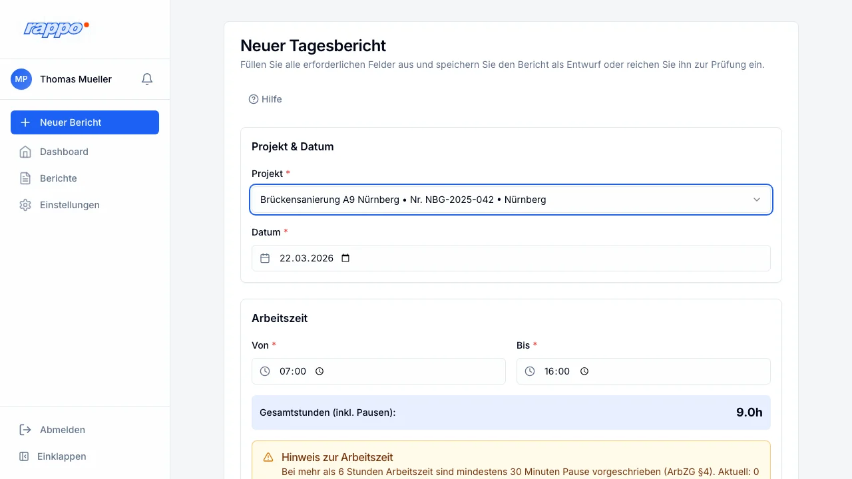Collapse sidebar with Einklappen
The height and width of the screenshot is (479, 852).
(85, 456)
